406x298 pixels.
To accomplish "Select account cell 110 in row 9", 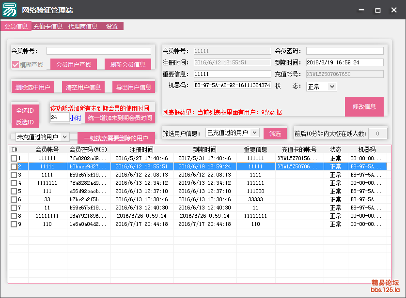I will click(47, 224).
